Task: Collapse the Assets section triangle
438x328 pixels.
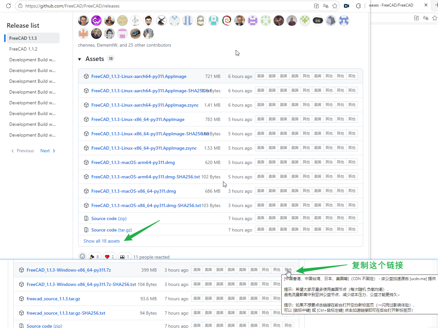Action: 79,59
